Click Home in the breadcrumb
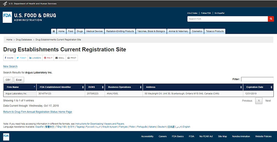 pyautogui.click(x=10, y=40)
